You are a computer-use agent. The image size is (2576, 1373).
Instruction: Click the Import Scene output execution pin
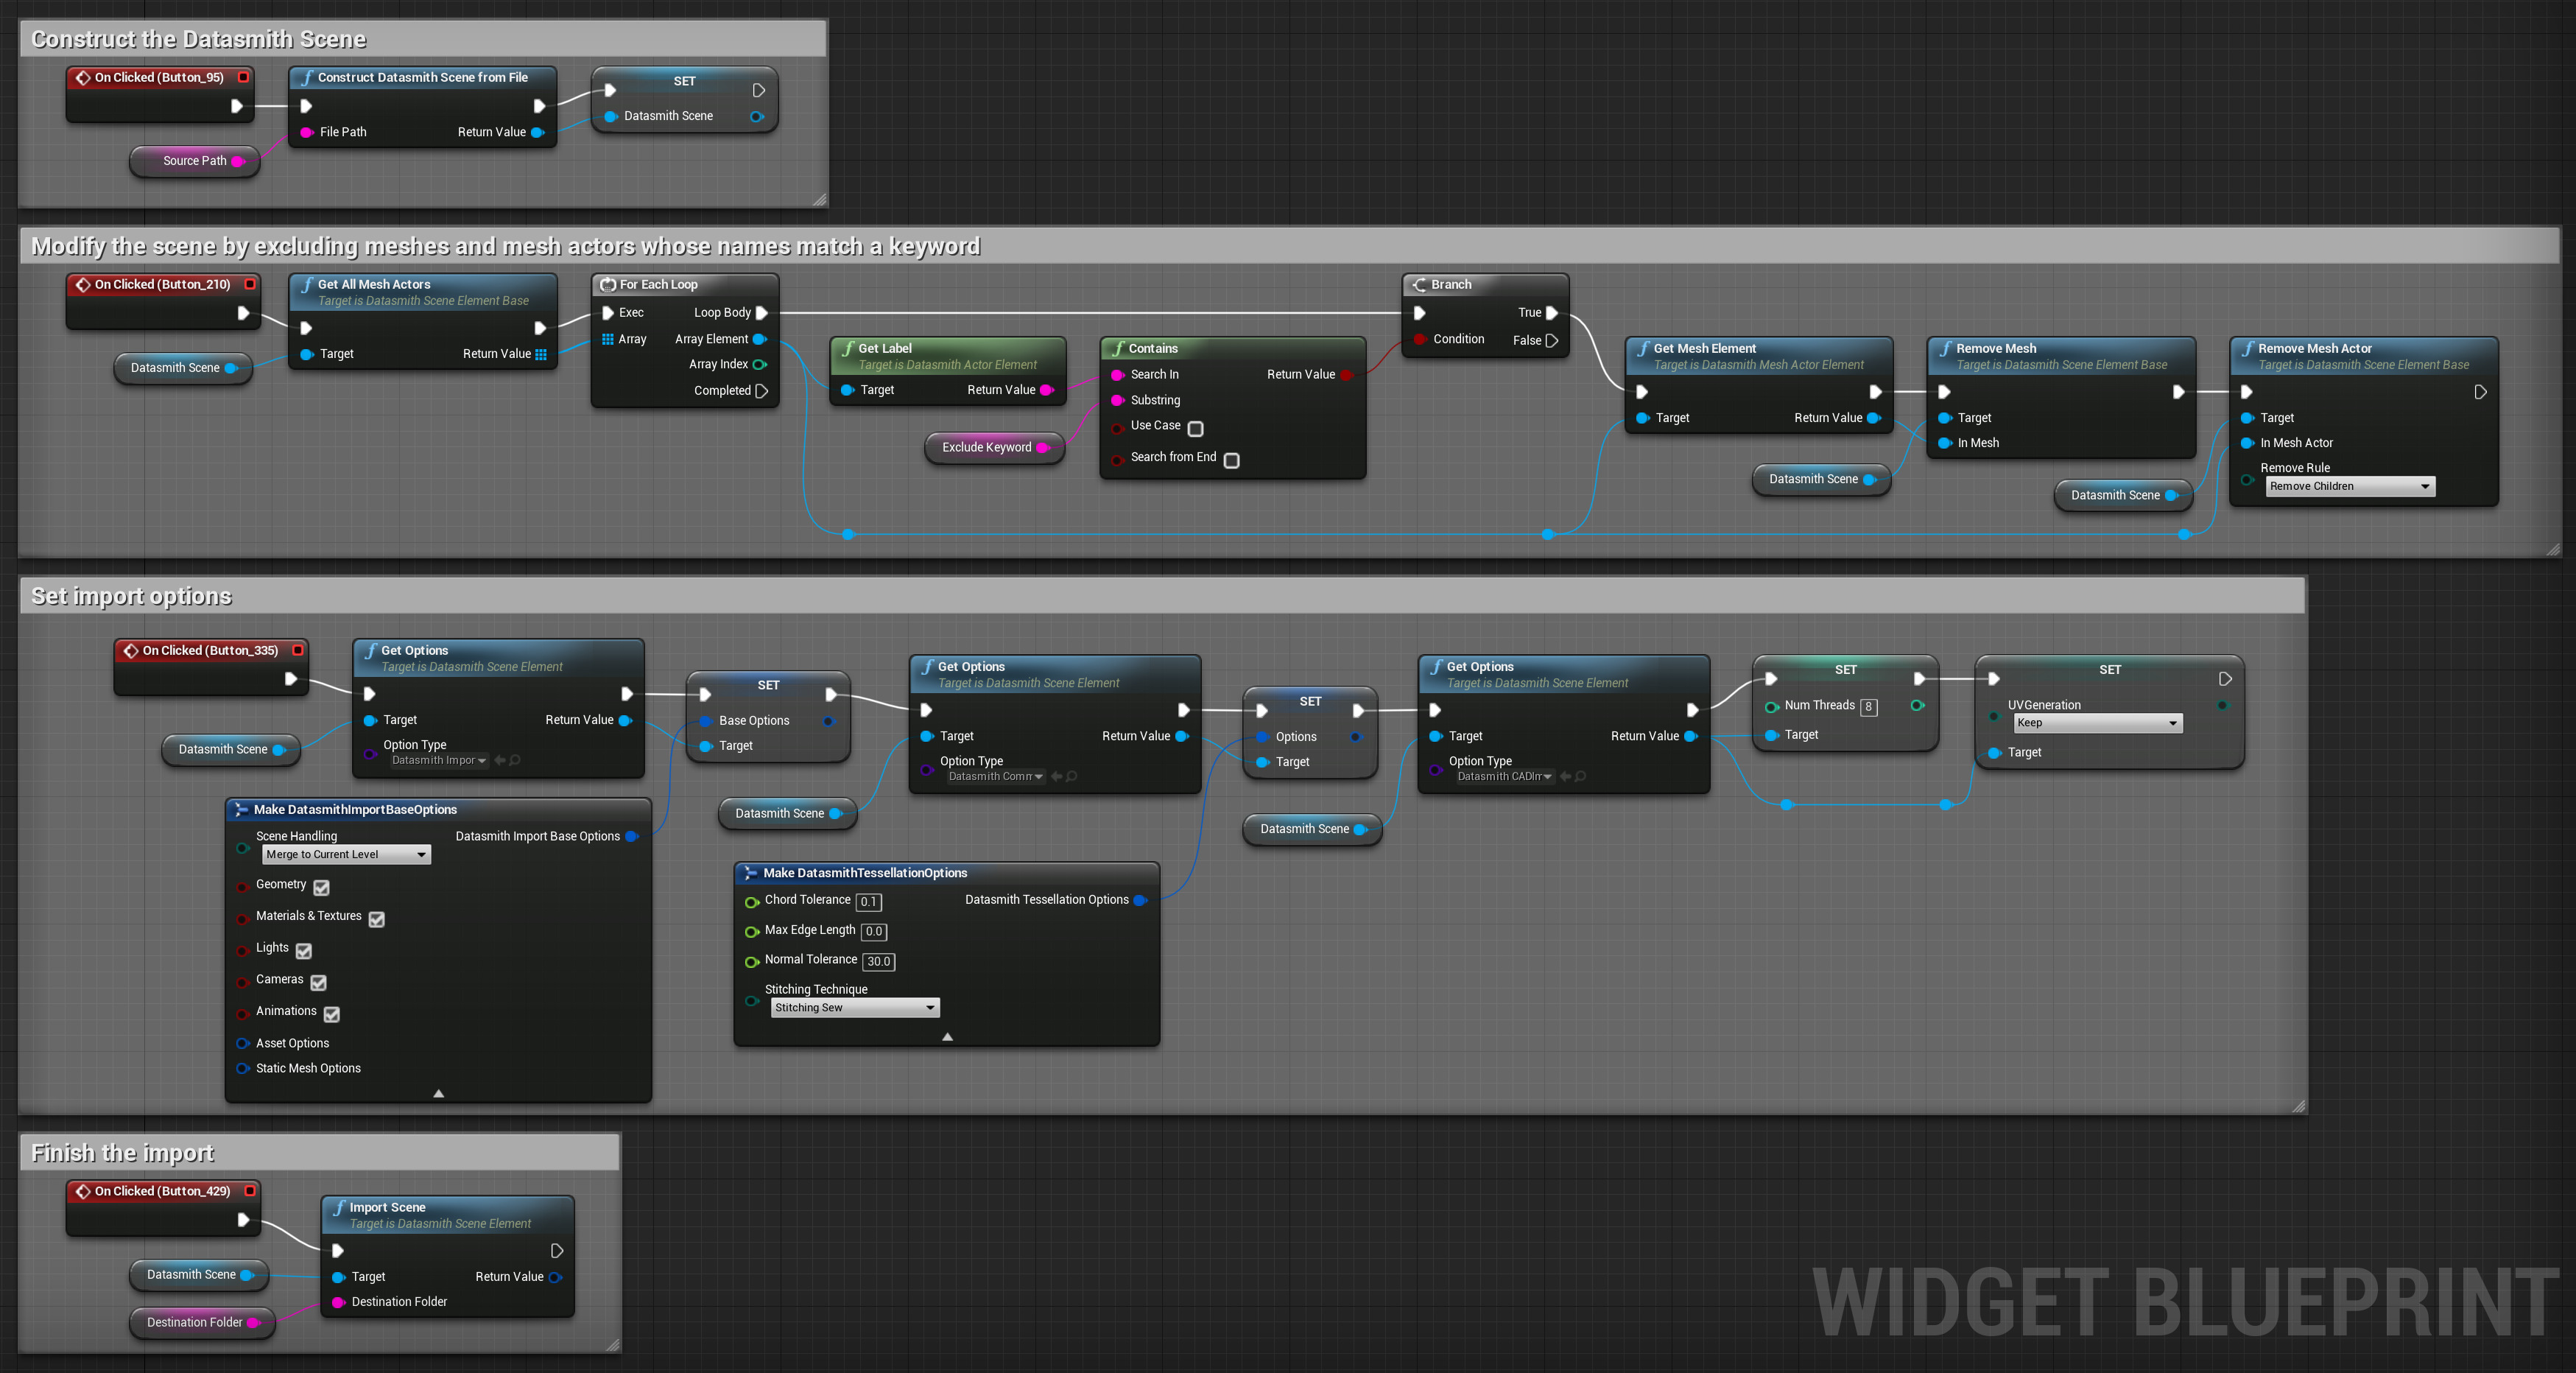click(557, 1251)
